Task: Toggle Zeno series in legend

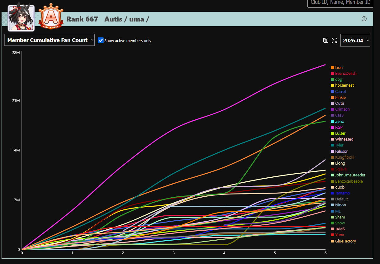Action: [x=337, y=121]
